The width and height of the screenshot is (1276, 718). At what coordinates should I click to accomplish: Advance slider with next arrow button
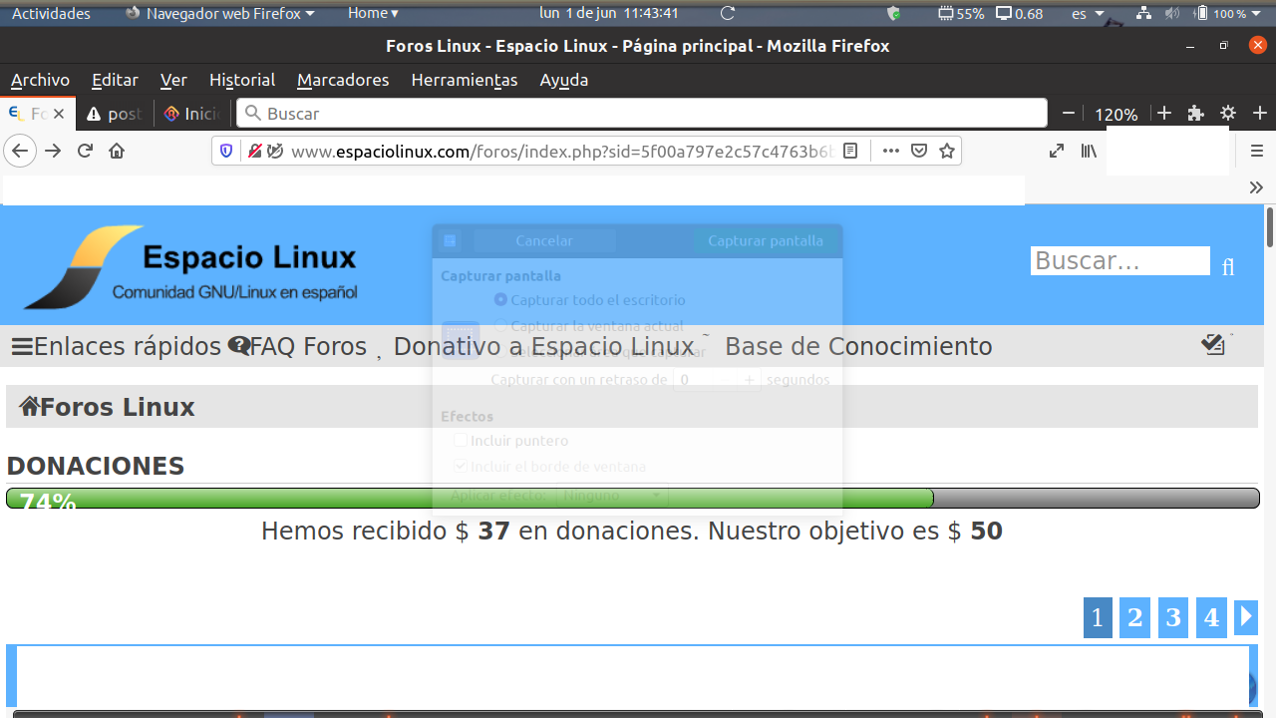[1246, 617]
